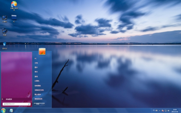Open the clock showing 10:26
Screen dimensions: 181x113
pos(175,111)
